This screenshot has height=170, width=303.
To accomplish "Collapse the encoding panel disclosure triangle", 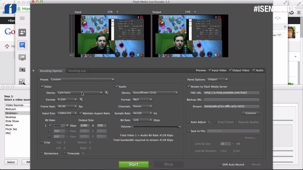I will pos(33,70).
